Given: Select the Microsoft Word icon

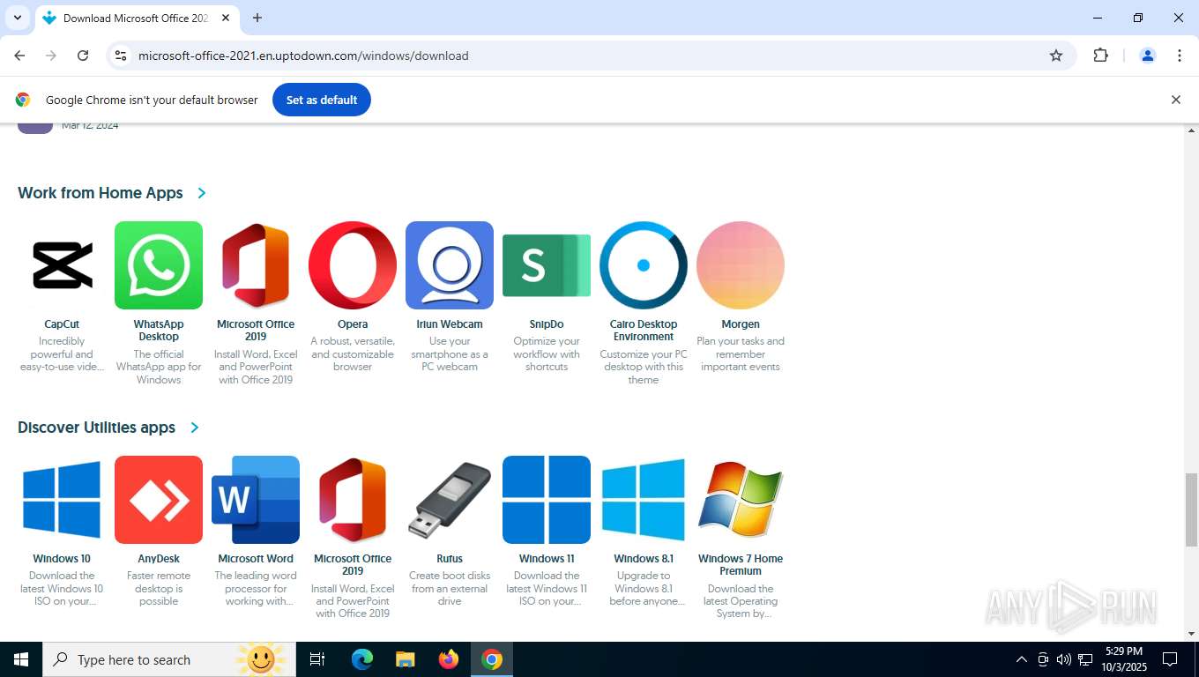Looking at the screenshot, I should [256, 500].
